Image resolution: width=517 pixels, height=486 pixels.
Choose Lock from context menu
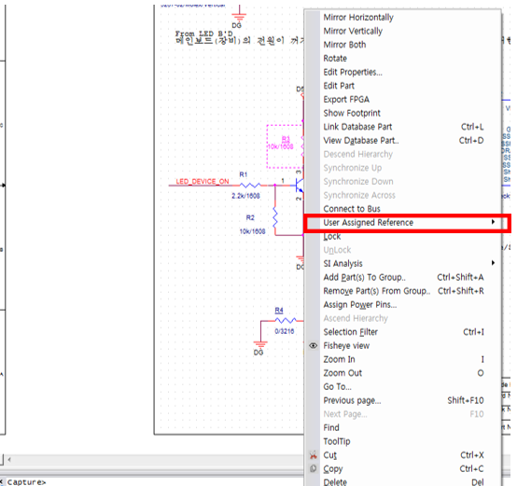click(x=332, y=237)
